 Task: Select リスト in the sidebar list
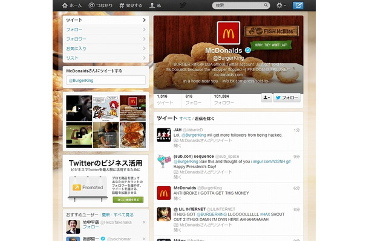(106, 58)
